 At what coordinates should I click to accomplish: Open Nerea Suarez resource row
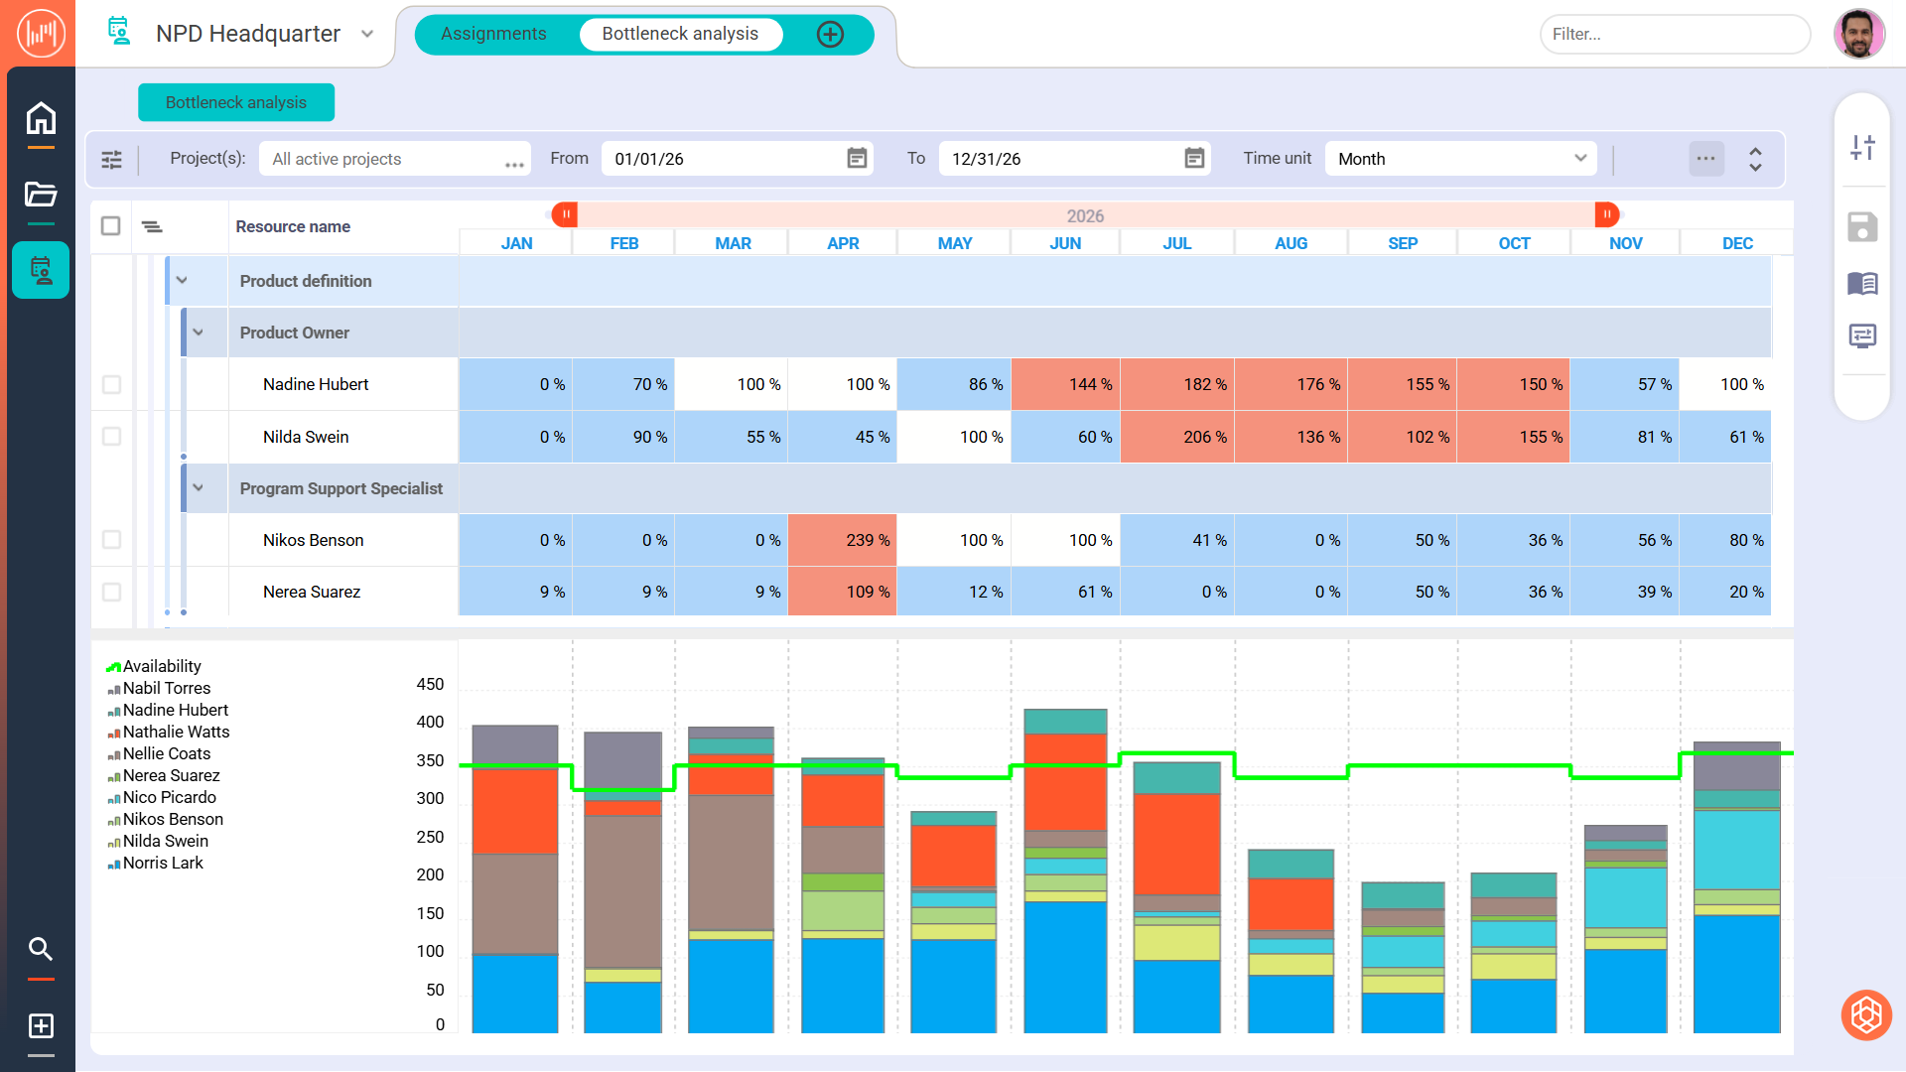pos(312,592)
